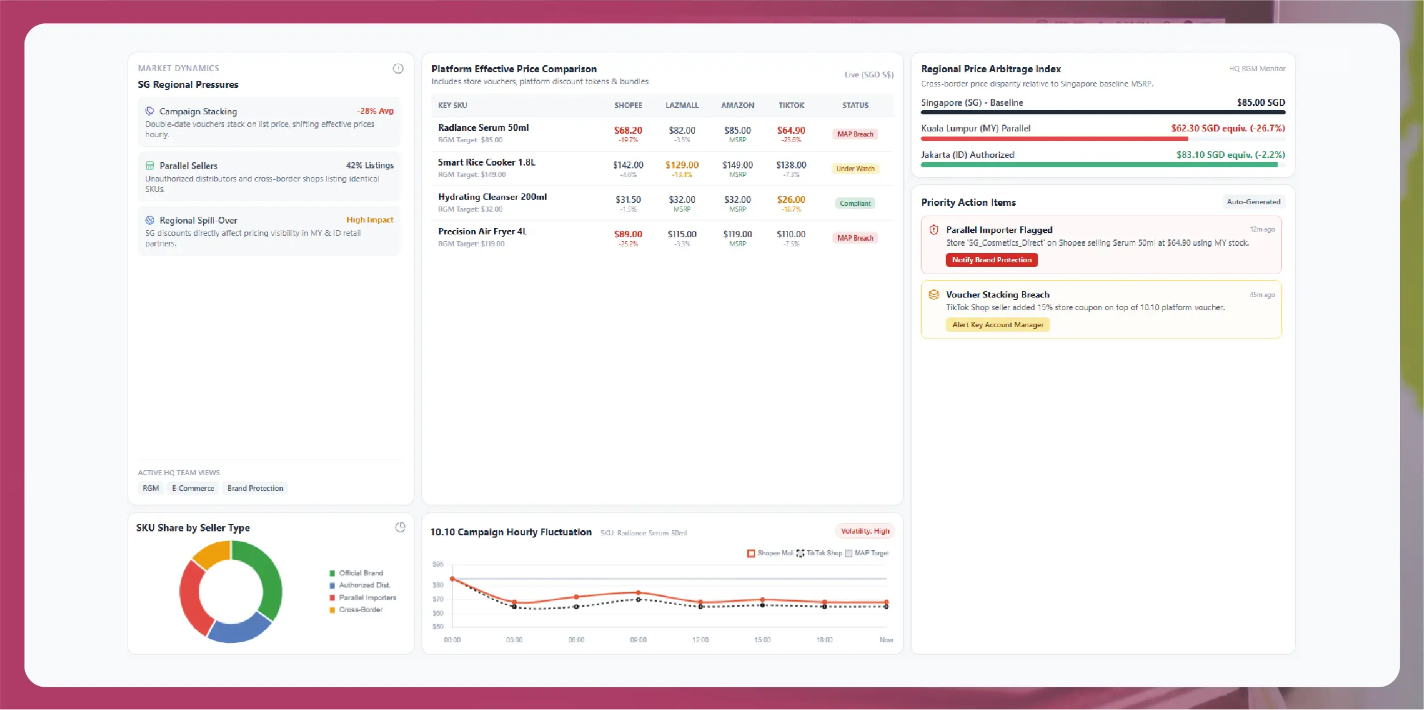The height and width of the screenshot is (710, 1424).
Task: Click the Precision Air Fryer 4L row name
Action: tap(482, 232)
